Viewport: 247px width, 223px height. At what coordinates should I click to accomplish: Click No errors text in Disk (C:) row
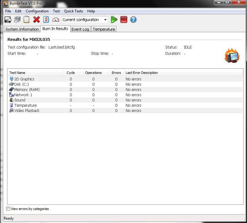coord(133,84)
